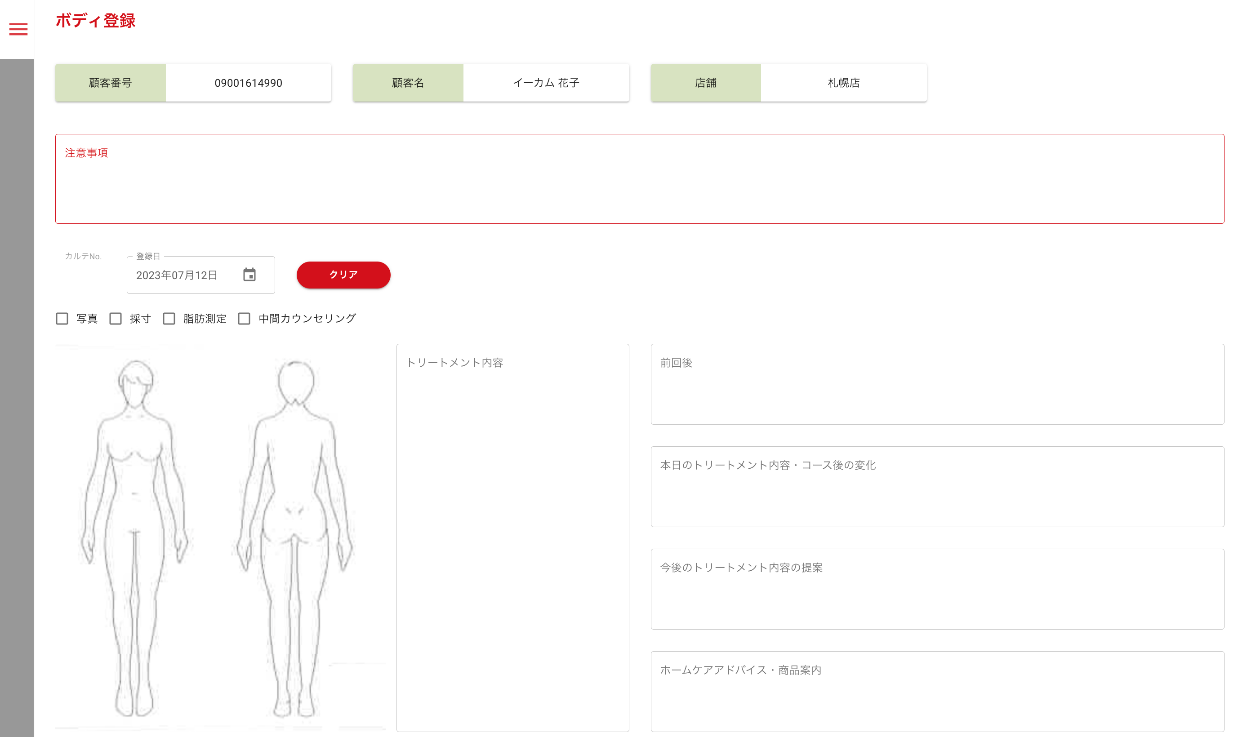
Task: Enable the 写真 checkbox
Action: tap(62, 319)
